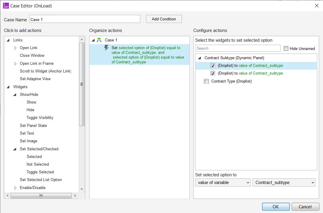Click the Case Name input field
This screenshot has width=323, height=213.
(85, 19)
